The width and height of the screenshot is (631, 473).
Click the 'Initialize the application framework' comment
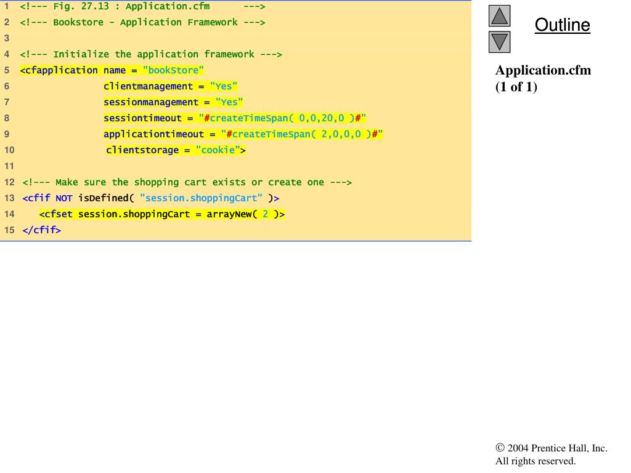pos(151,54)
